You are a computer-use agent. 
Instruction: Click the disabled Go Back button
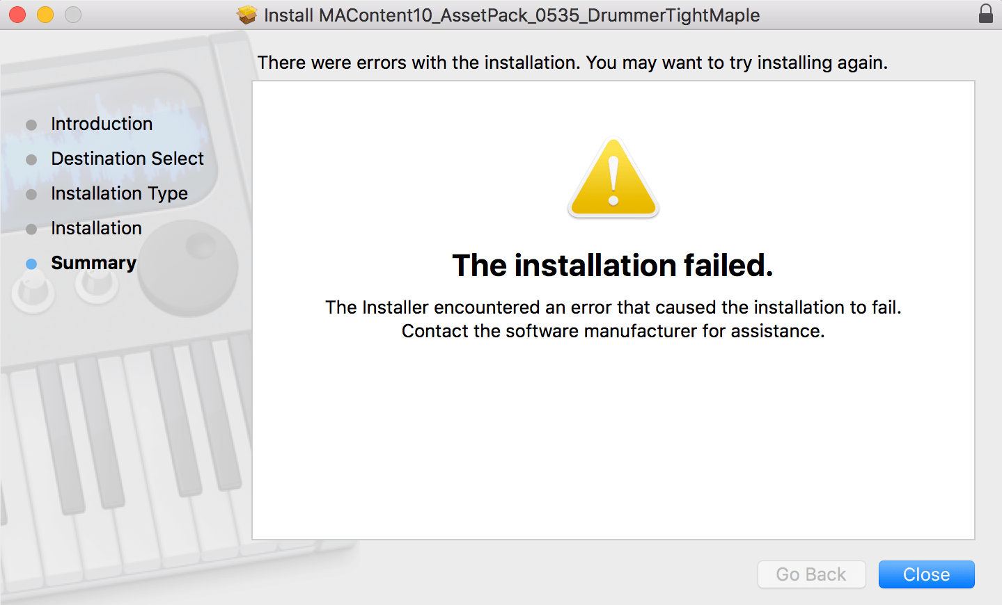[x=811, y=574]
